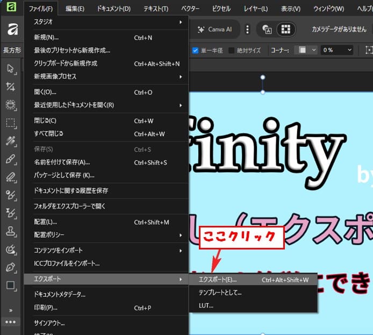
Task: Switch to the pixel grid view toggle
Action: [x=286, y=30]
